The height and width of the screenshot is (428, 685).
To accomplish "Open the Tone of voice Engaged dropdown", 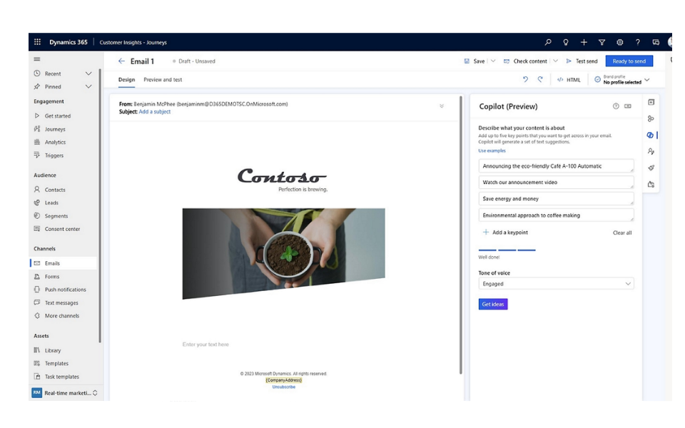I will [556, 284].
